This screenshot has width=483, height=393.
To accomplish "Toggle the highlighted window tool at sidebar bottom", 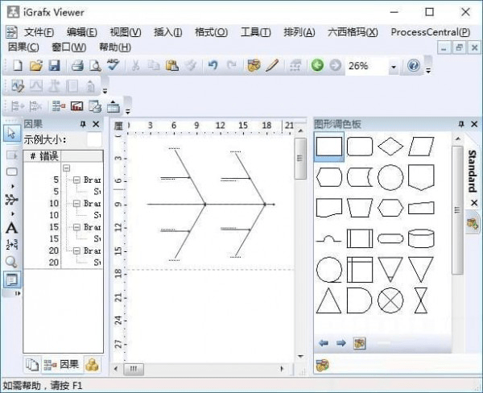I will pyautogui.click(x=12, y=280).
